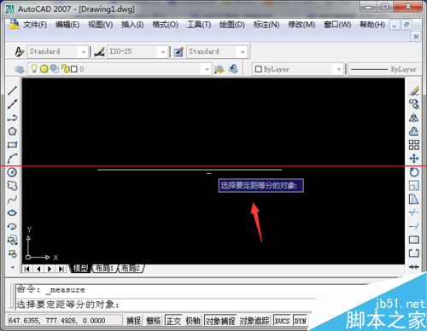Screen dimensions: 427x331
Task: Select the Polyline tool
Action: click(x=12, y=118)
